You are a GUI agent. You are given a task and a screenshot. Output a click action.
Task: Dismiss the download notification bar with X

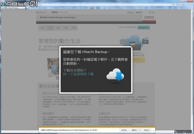click(154, 130)
